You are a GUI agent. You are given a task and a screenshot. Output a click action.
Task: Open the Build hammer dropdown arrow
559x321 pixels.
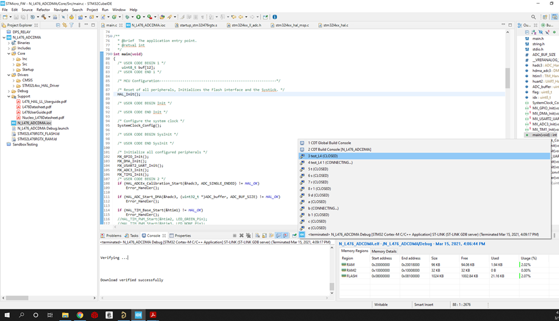tap(49, 16)
